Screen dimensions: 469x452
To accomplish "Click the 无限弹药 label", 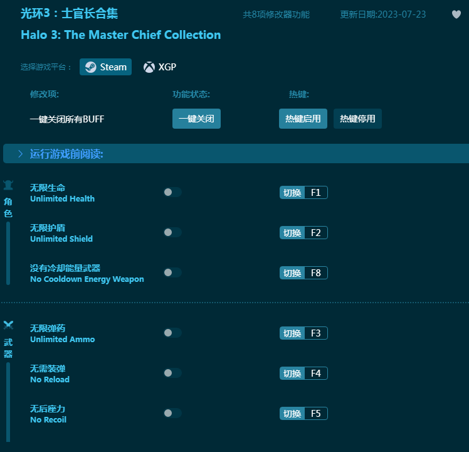I will tap(48, 328).
